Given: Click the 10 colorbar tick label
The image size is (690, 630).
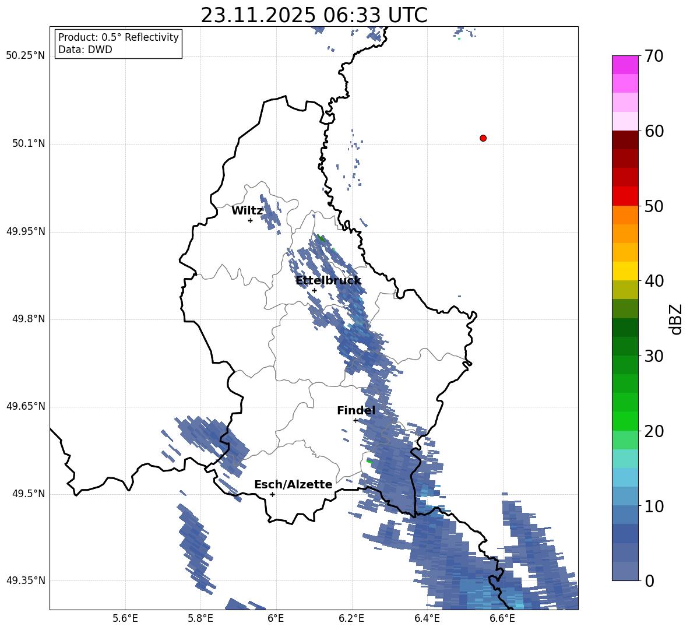Looking at the screenshot, I should click(x=654, y=506).
